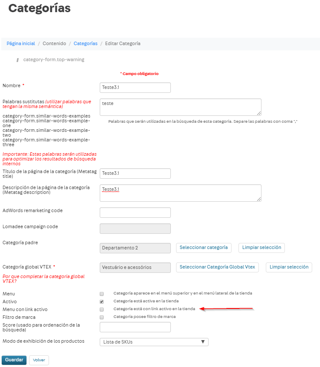Screen dimensions: 320x367
Task: Open Seleccionar categoría for Categoría padre
Action: tap(203, 248)
